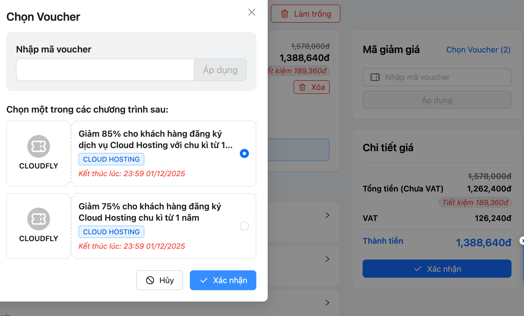Expand the third chevron row at bottom
This screenshot has height=316, width=524.
(x=327, y=303)
